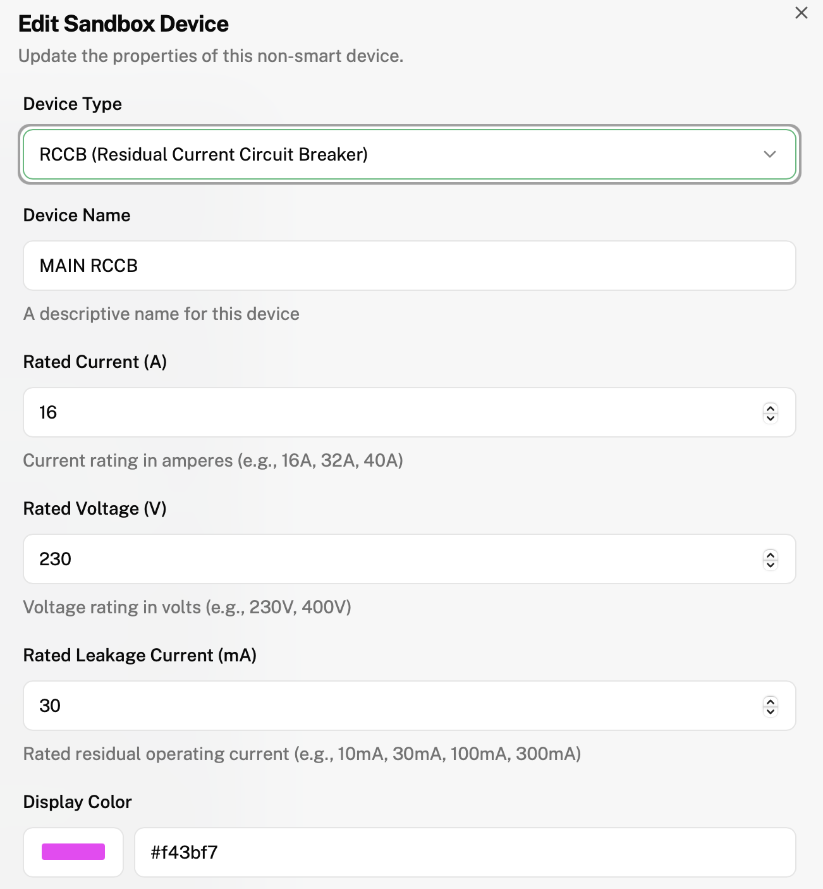The width and height of the screenshot is (823, 889).
Task: Increase Rated Voltage with up arrow
Action: 770,555
